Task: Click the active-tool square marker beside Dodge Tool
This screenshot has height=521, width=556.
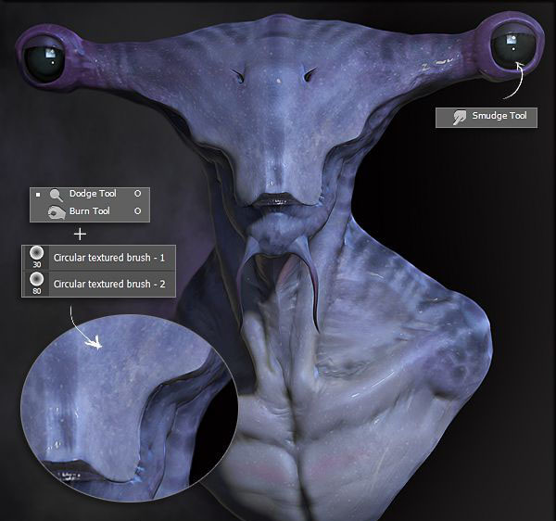Action: tap(38, 195)
